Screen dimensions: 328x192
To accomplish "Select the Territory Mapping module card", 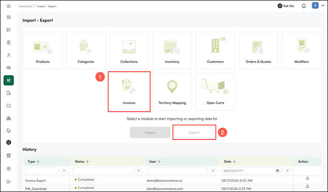I will click(x=172, y=92).
